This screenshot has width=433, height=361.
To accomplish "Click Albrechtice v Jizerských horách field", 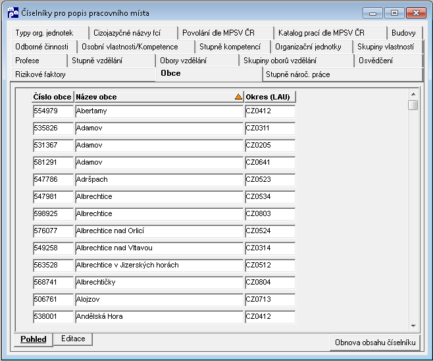I will (x=159, y=265).
